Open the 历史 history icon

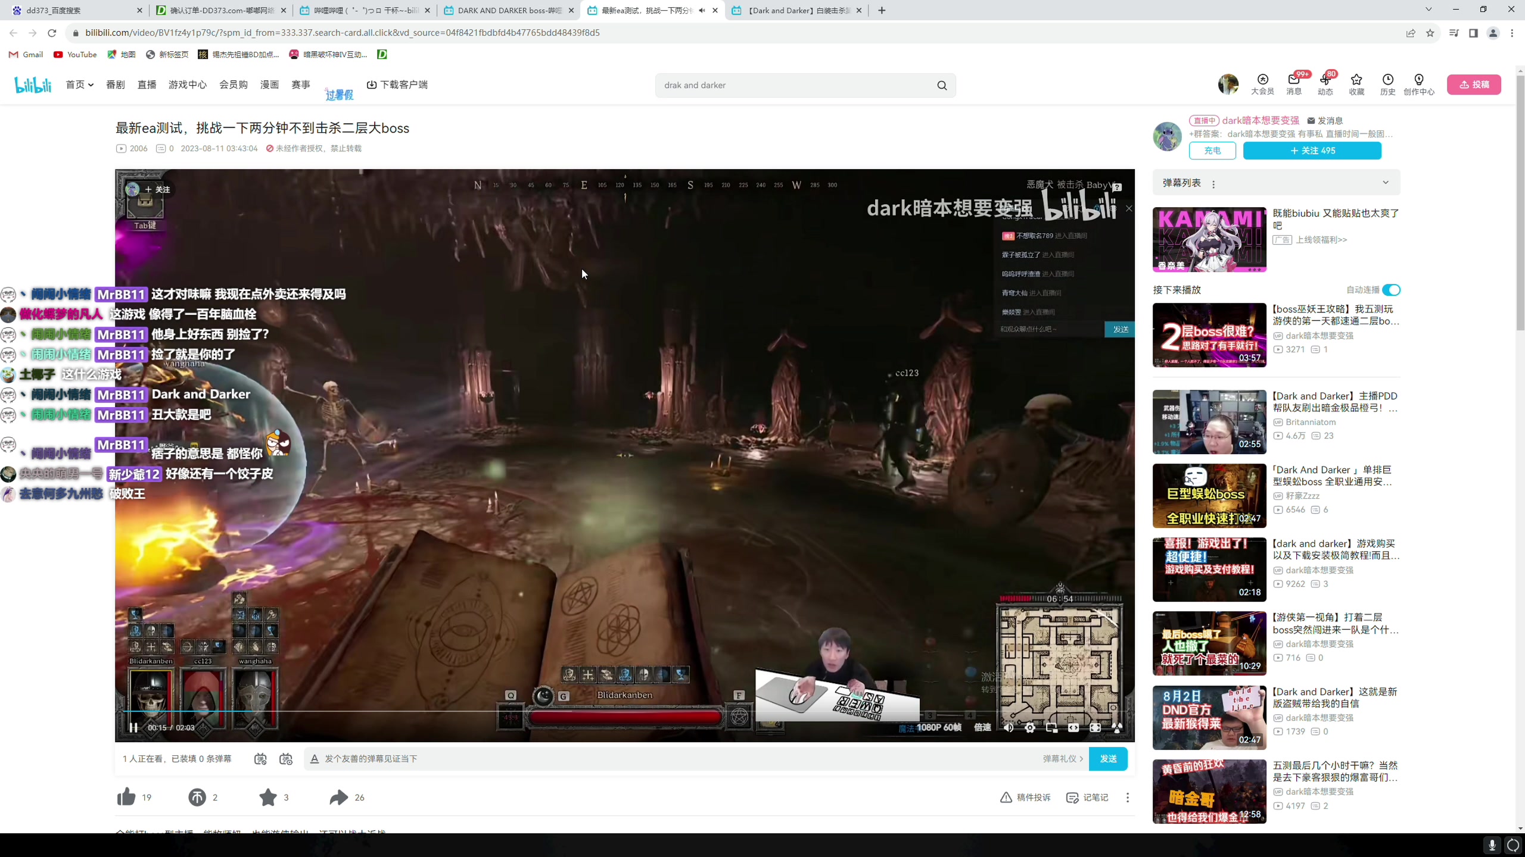pos(1388,84)
